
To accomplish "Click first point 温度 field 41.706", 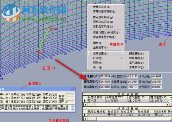I will tap(21, 95).
